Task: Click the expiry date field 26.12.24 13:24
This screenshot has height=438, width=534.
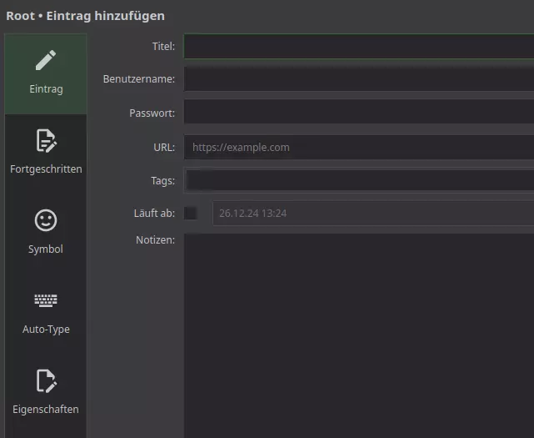Action: click(x=373, y=214)
